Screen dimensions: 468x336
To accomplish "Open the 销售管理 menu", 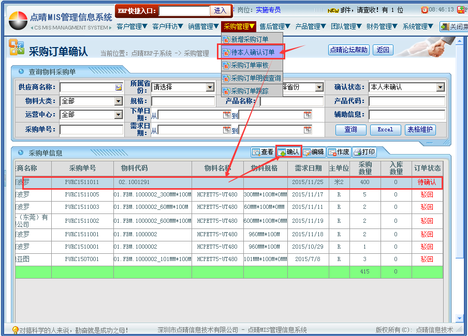I will tap(203, 26).
